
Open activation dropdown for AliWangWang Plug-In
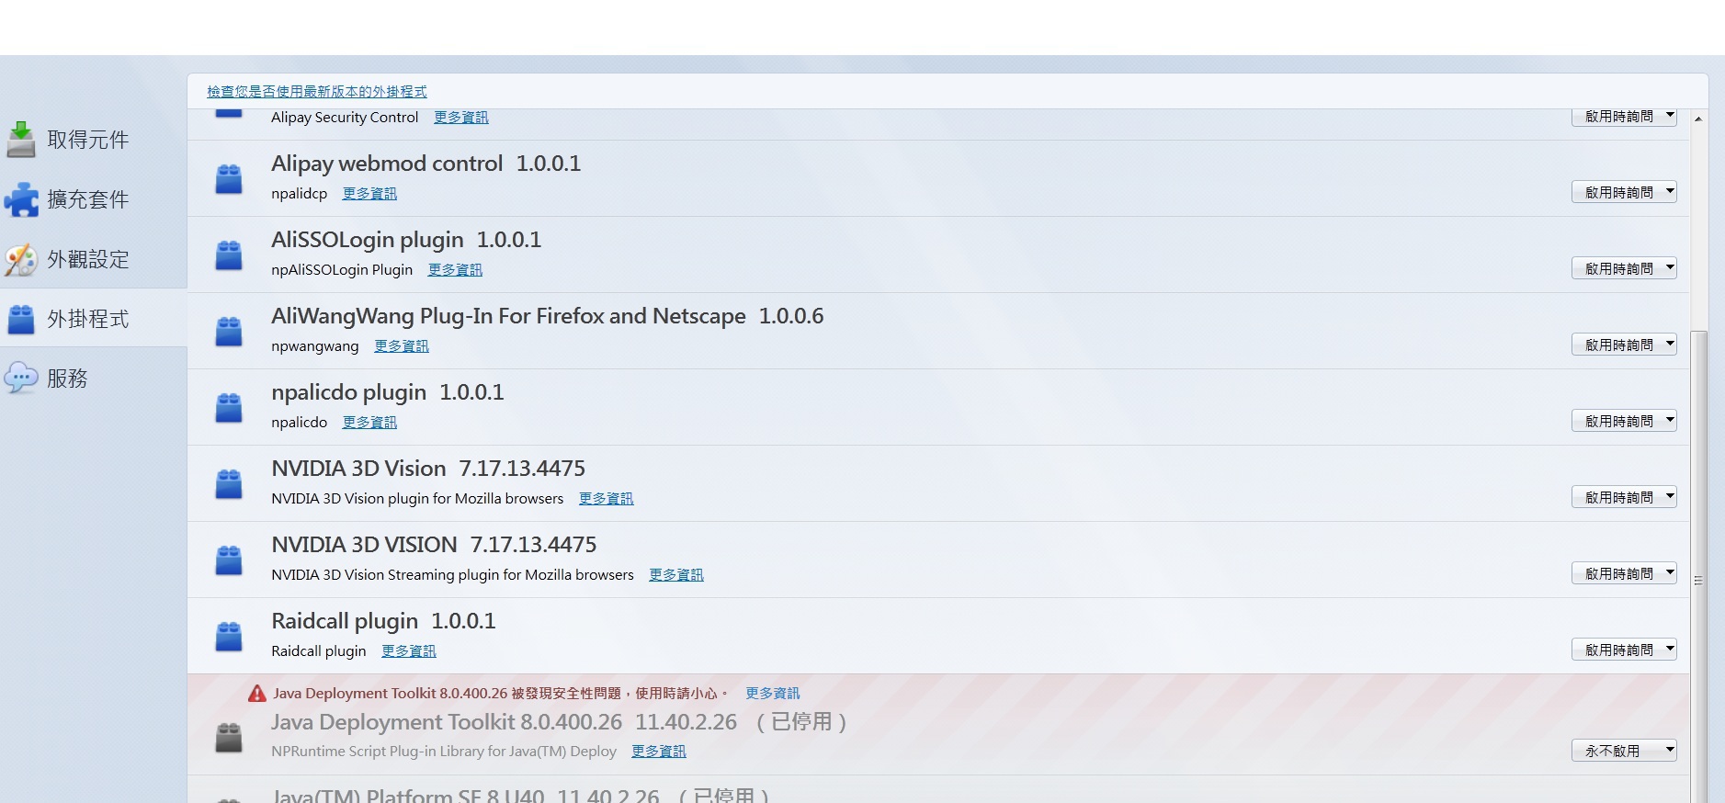coord(1624,345)
